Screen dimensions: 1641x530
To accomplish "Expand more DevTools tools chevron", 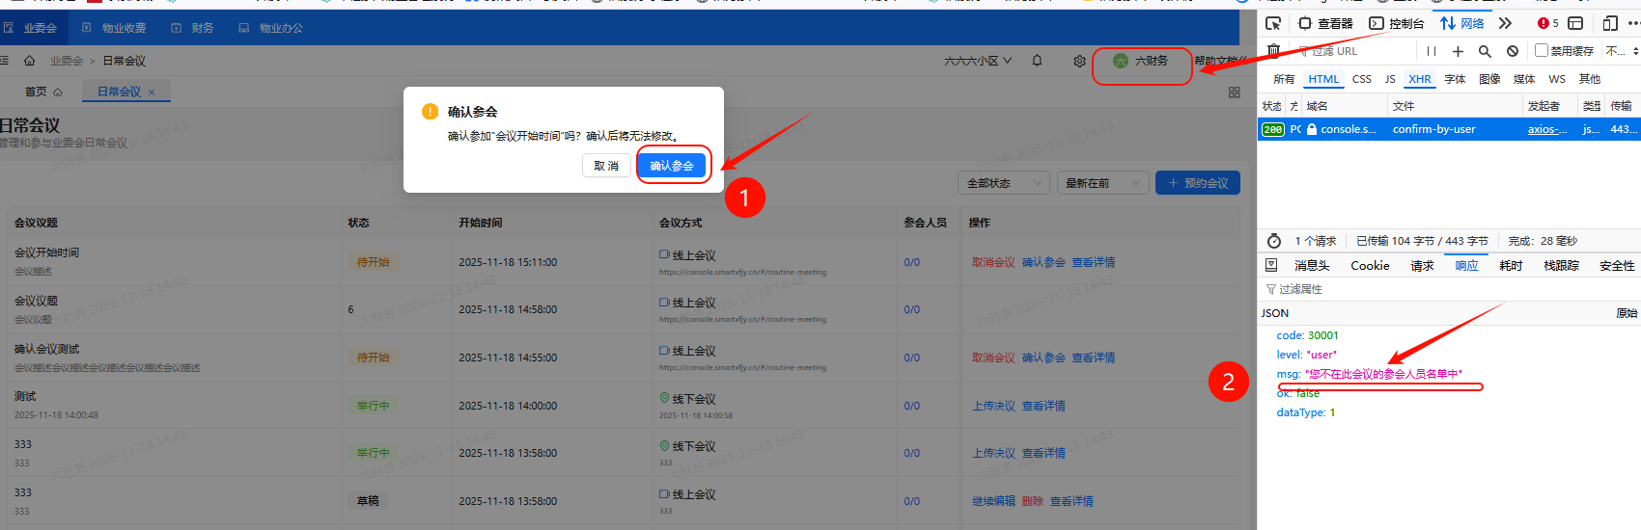I will click(x=1505, y=23).
